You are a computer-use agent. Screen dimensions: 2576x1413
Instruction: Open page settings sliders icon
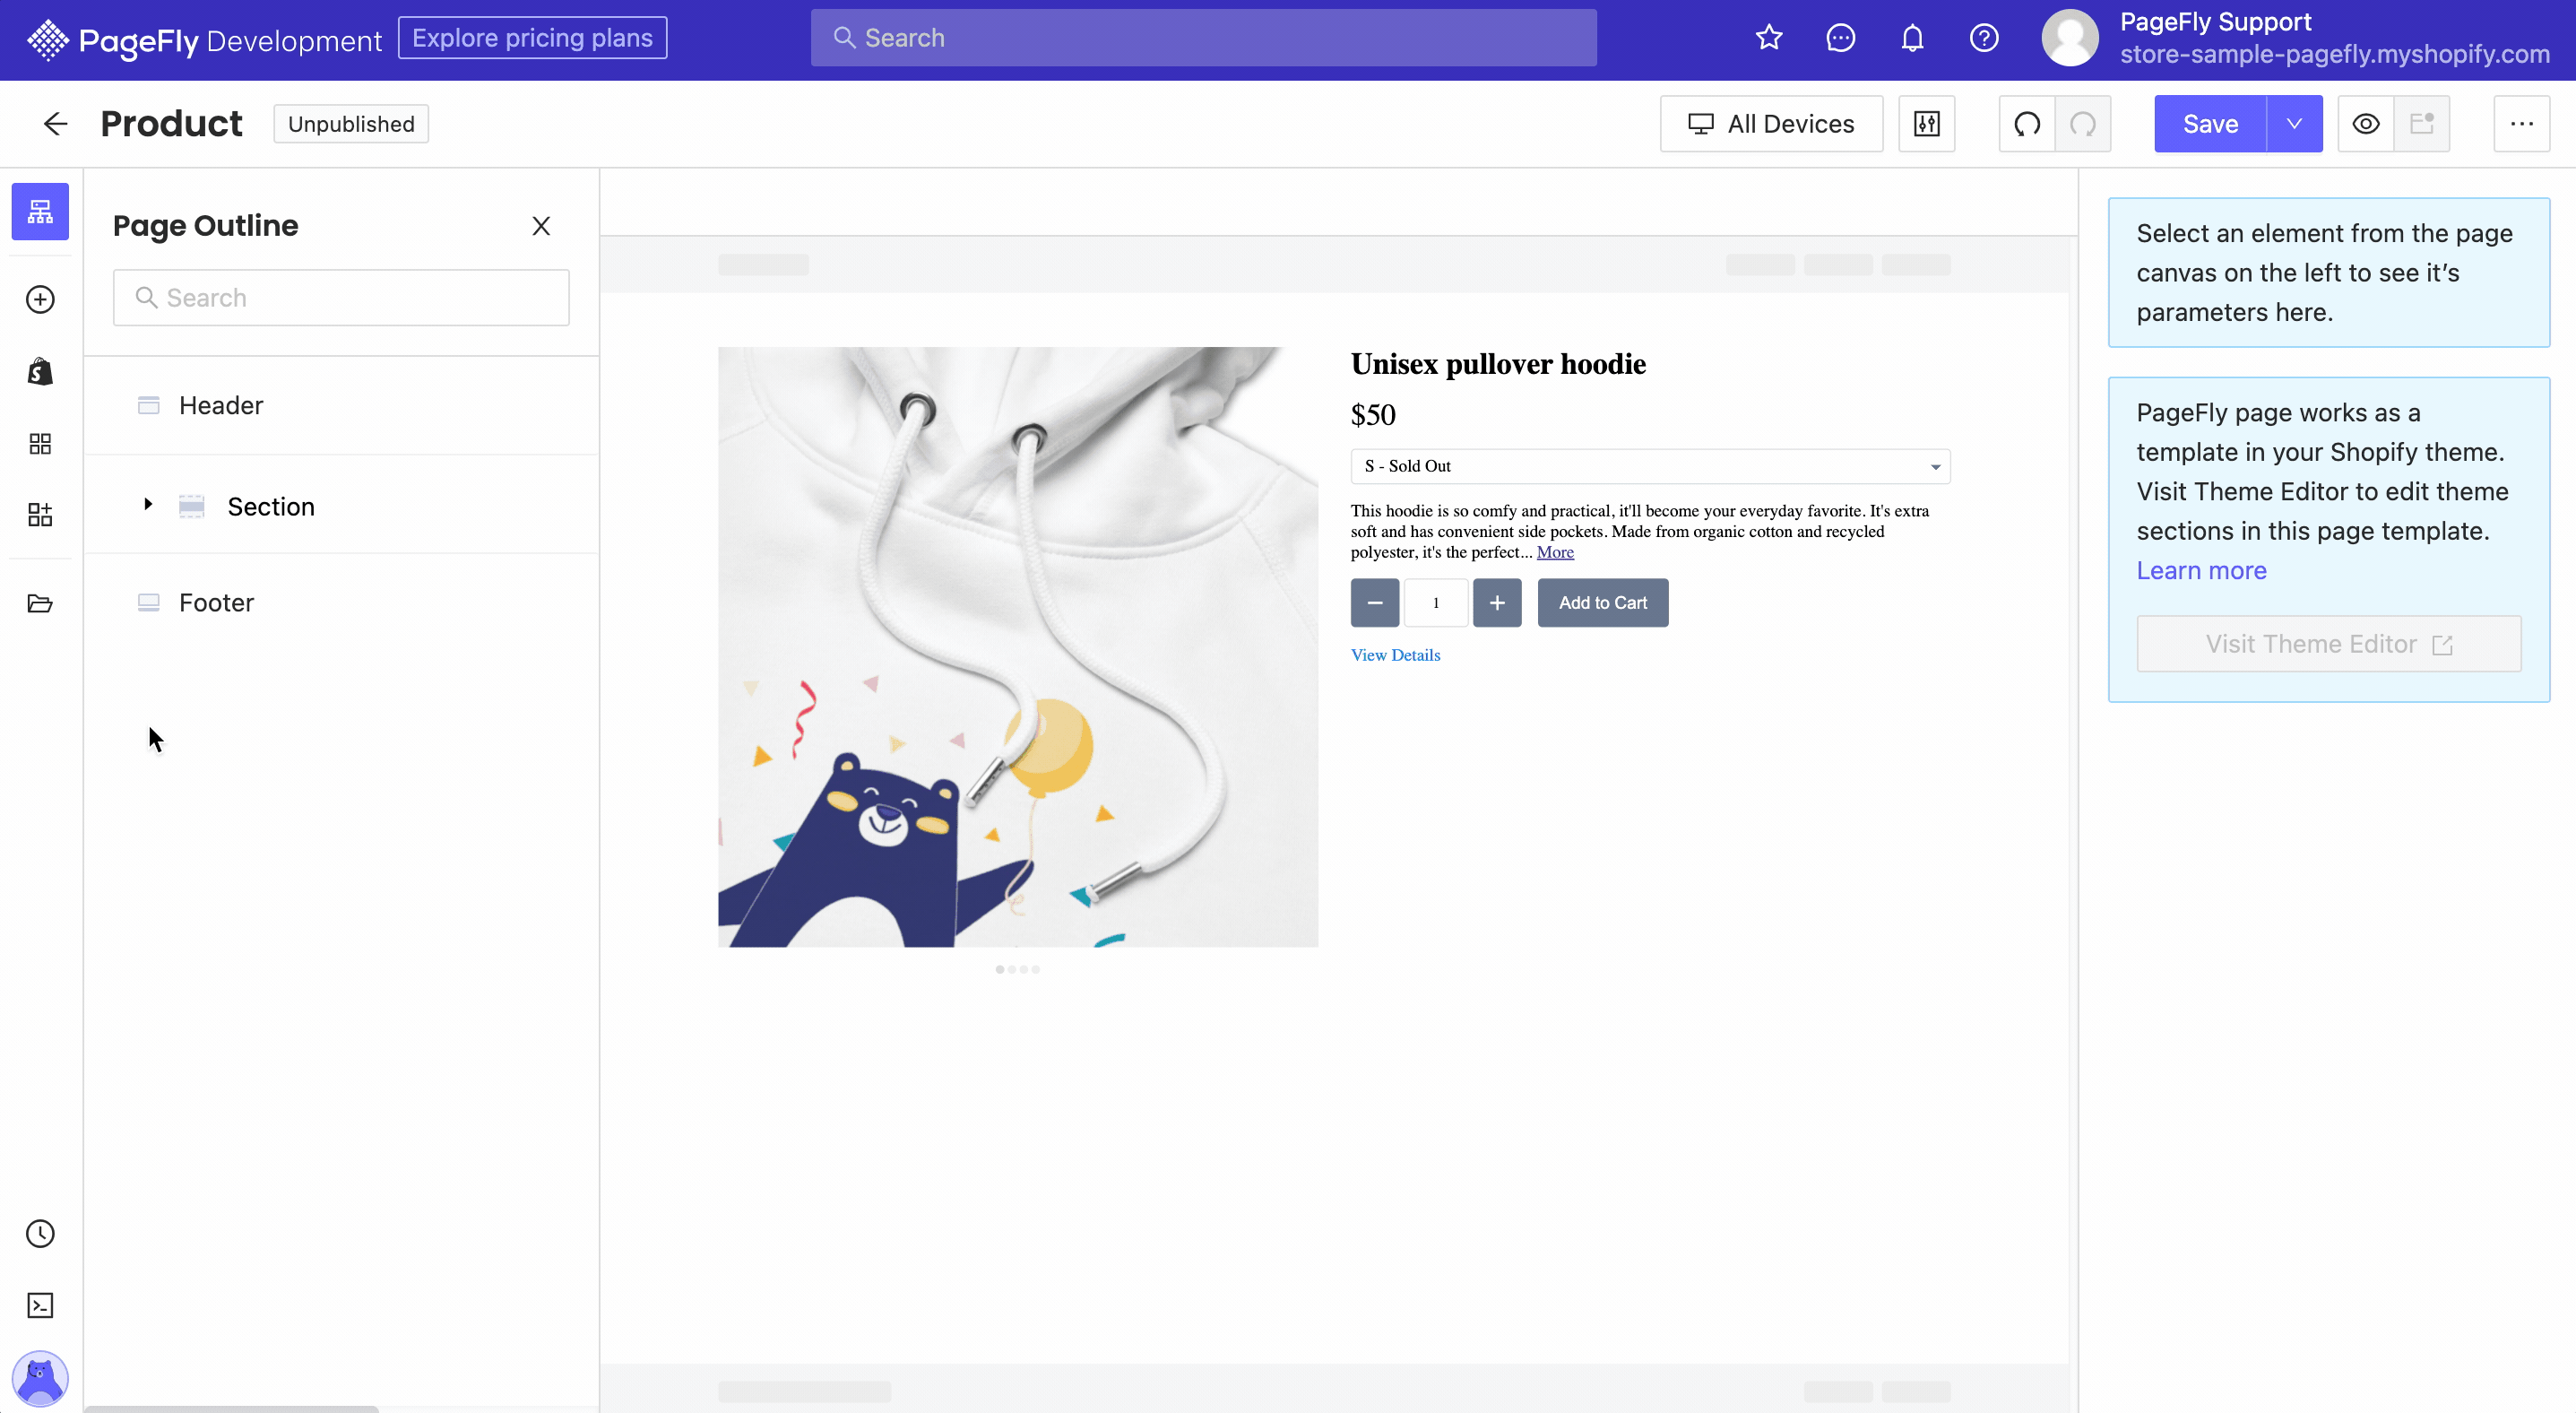coord(1927,124)
